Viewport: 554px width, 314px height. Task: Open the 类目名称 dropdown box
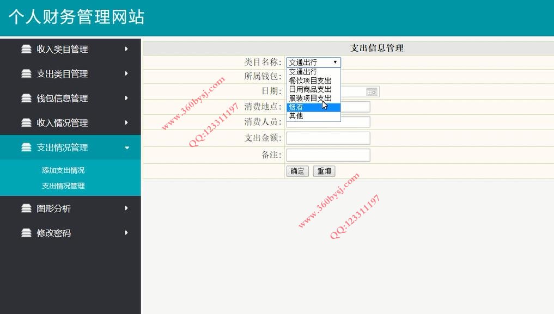[x=313, y=63]
